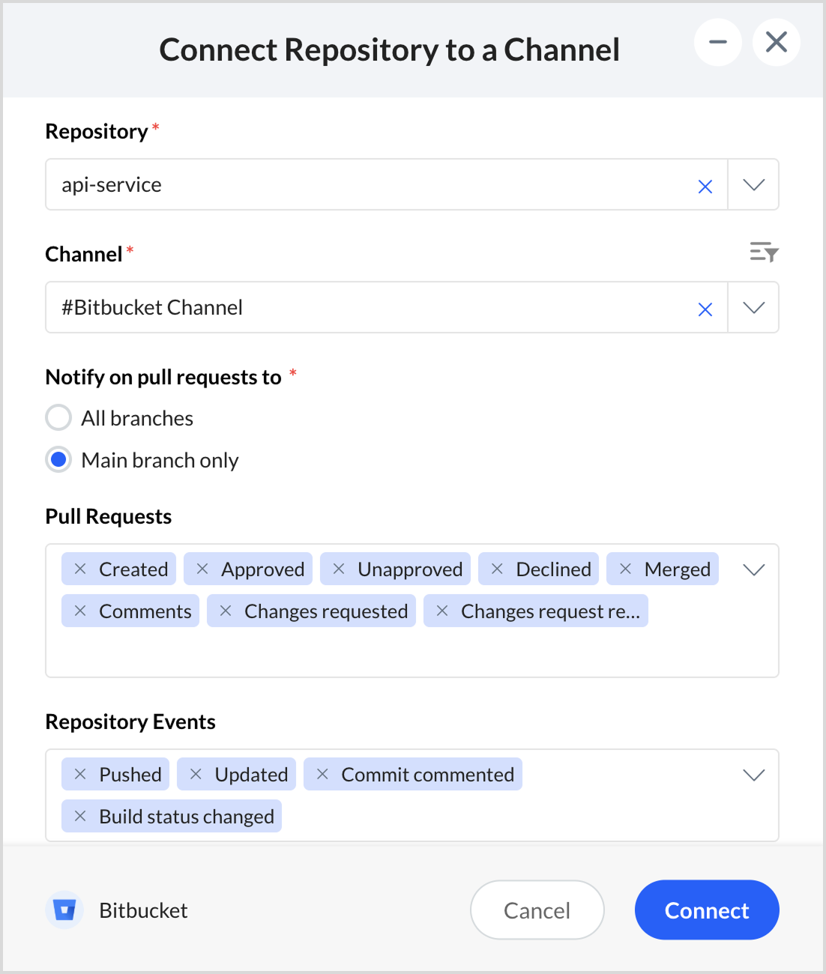Viewport: 826px width, 974px height.
Task: Click the Bitbucket logo icon
Action: click(64, 910)
